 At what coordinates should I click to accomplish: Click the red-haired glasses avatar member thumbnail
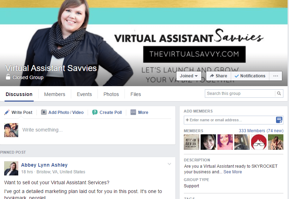point(259,142)
